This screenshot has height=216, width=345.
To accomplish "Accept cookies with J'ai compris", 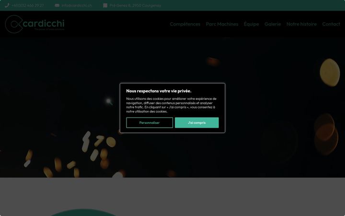I will point(197,122).
